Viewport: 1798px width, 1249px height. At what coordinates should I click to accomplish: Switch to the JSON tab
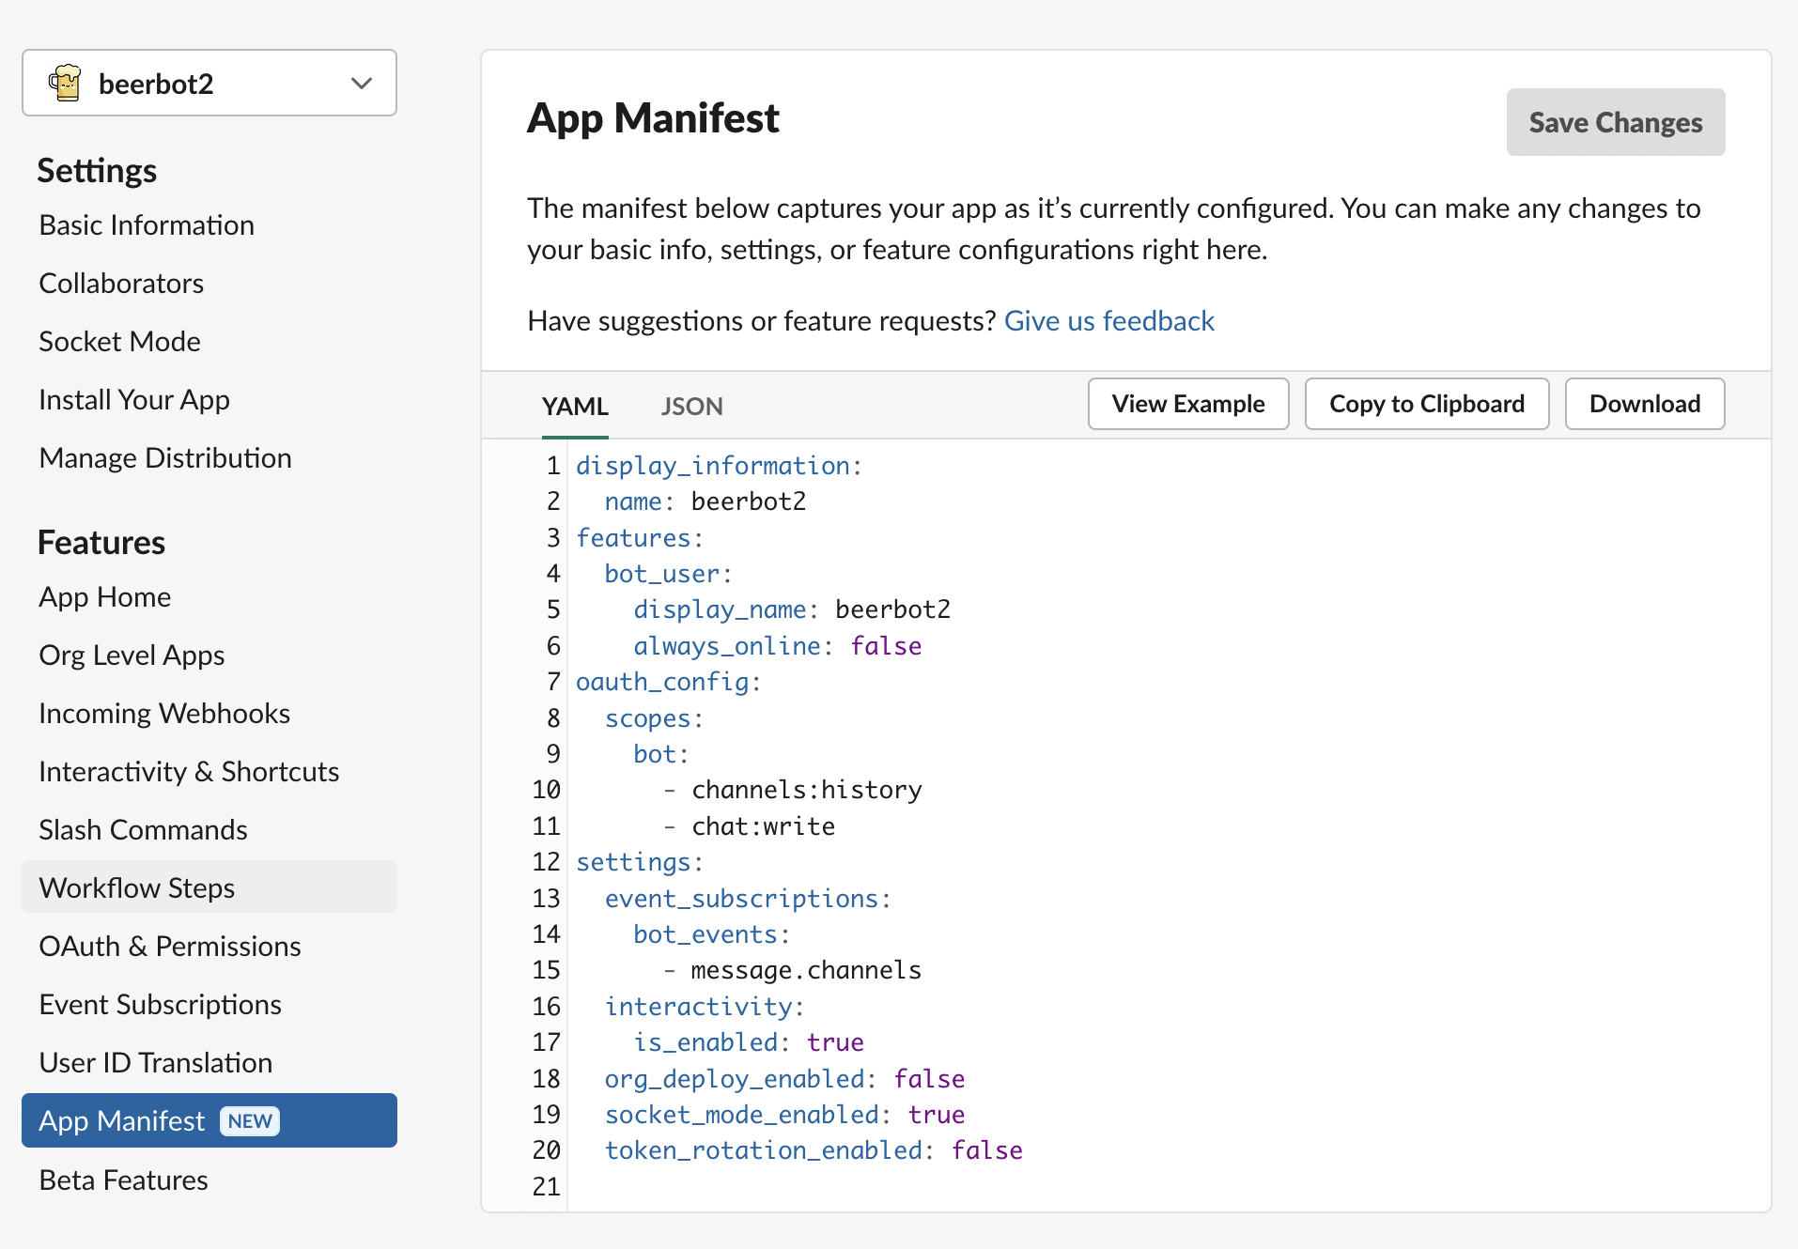coord(691,407)
